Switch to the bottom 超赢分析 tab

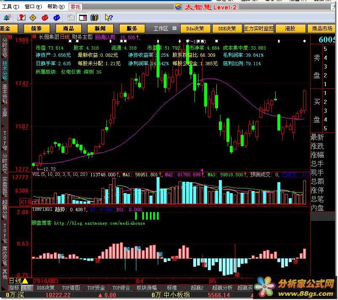[222, 287]
